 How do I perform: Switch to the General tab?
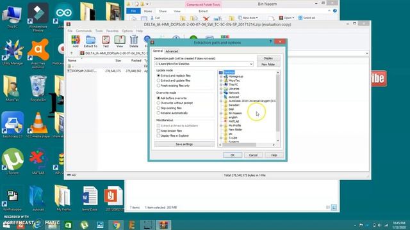point(158,51)
